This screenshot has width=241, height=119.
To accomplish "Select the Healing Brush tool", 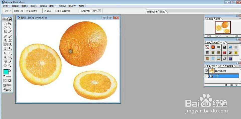I will point(5,36).
